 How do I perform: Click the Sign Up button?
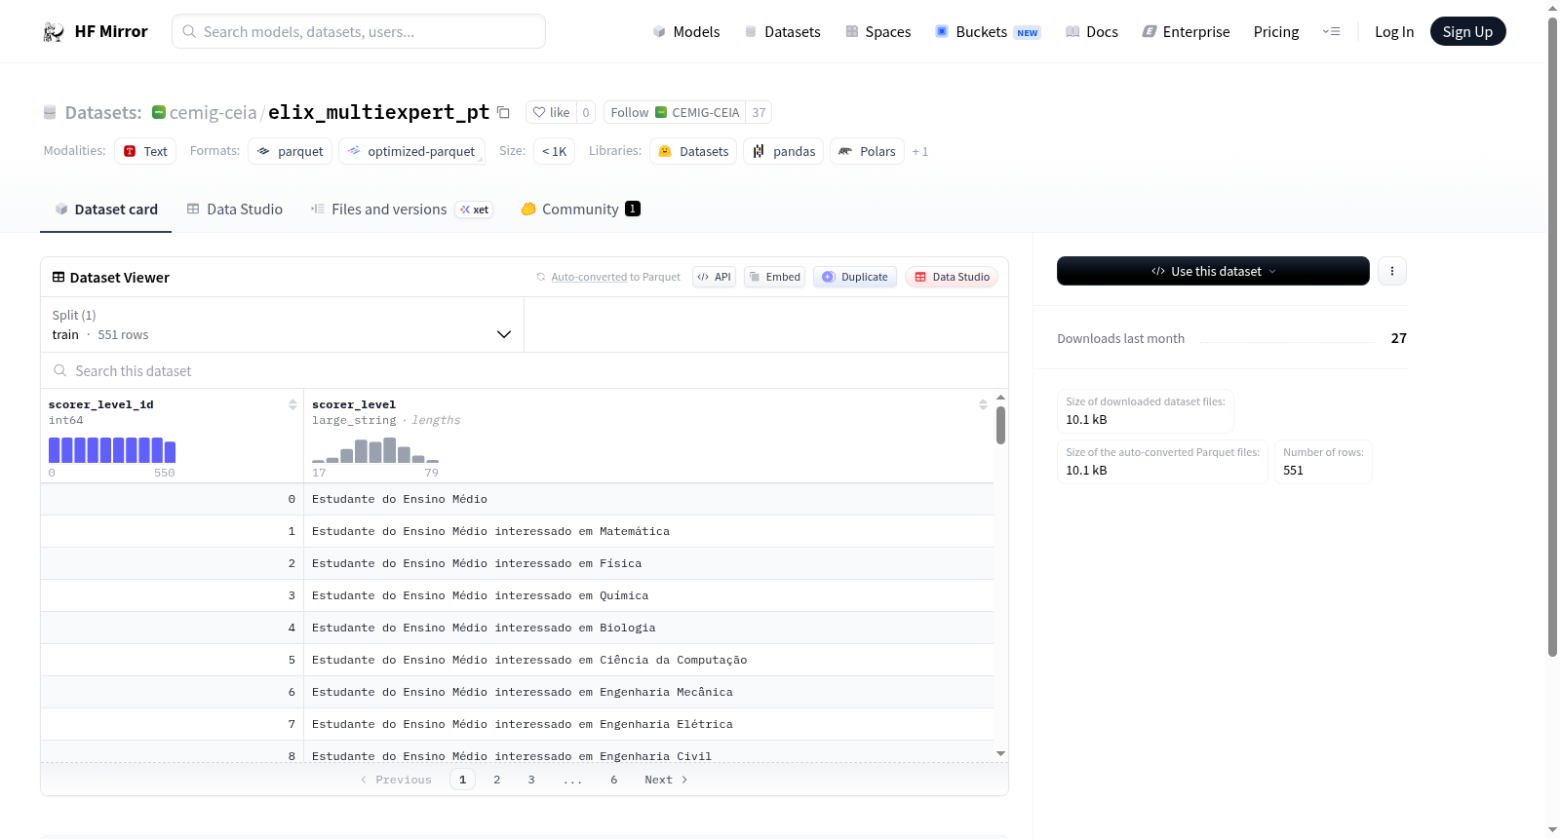pyautogui.click(x=1467, y=32)
